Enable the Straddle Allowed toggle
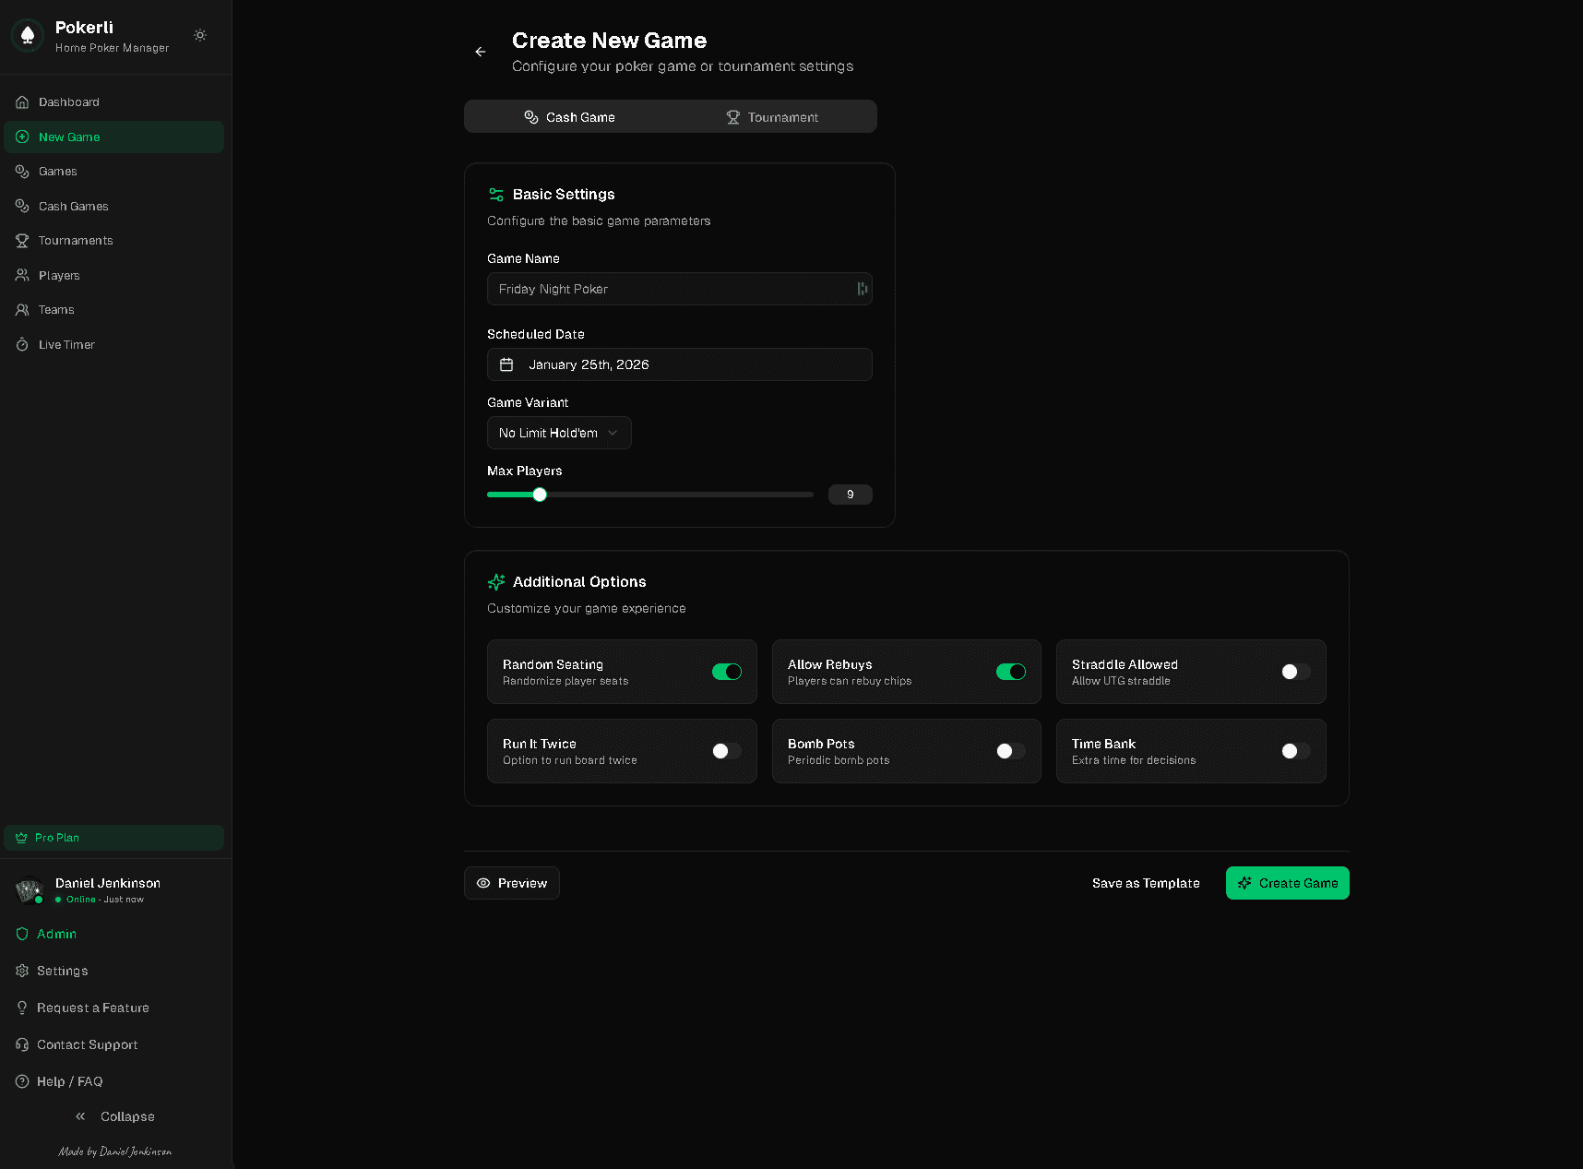The image size is (1583, 1169). pos(1294,672)
